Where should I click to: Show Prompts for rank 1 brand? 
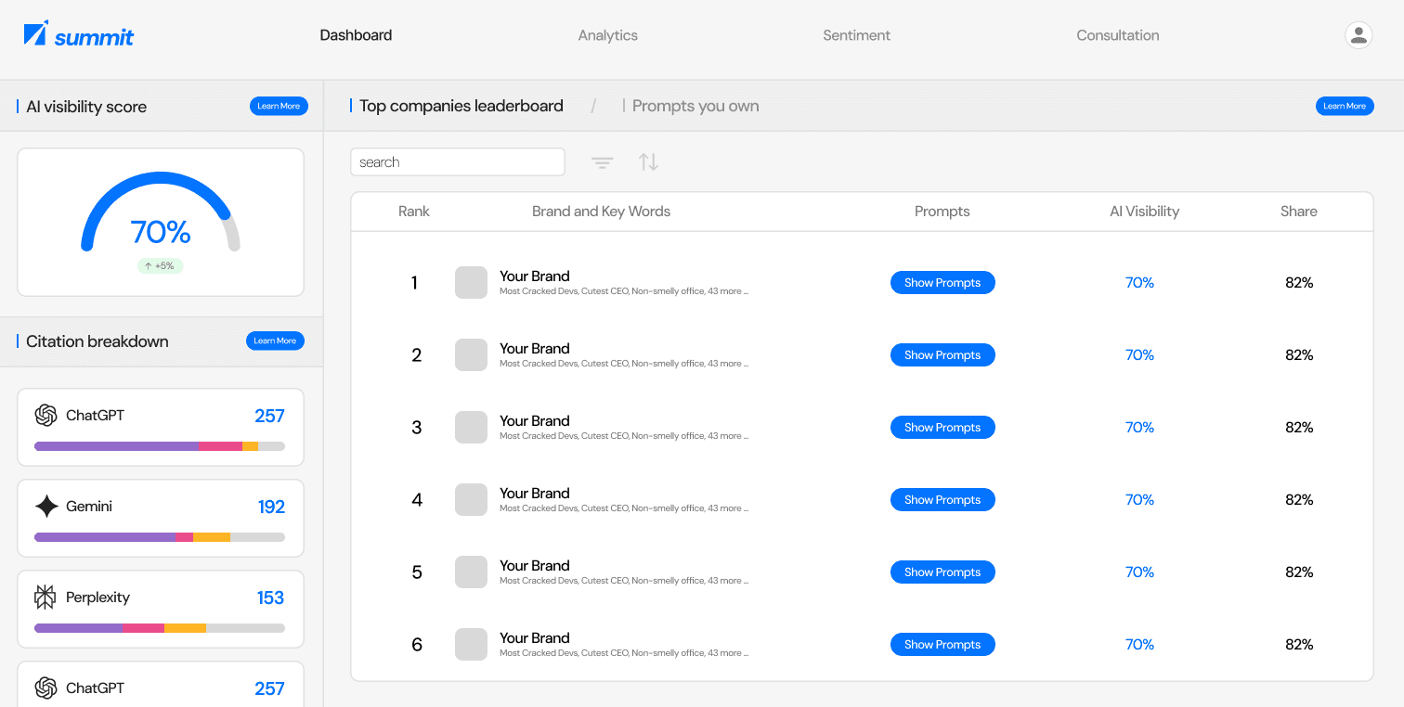[942, 282]
